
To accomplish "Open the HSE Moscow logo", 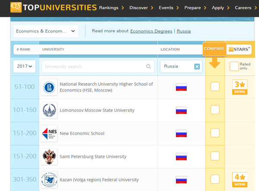I will pyautogui.click(x=49, y=87).
